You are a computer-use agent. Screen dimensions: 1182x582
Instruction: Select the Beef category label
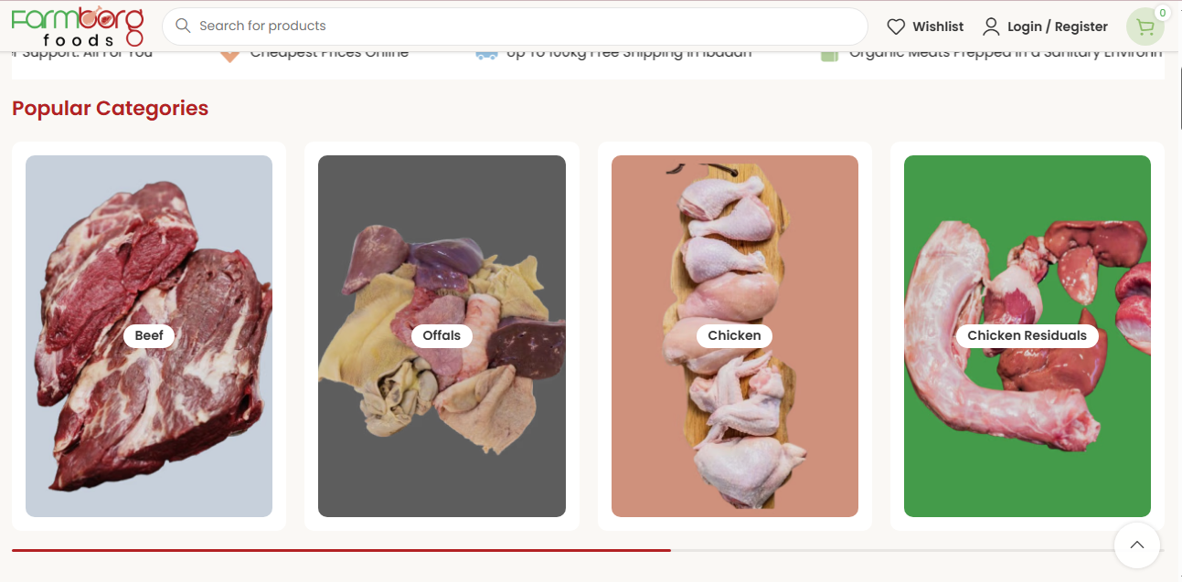(x=149, y=335)
